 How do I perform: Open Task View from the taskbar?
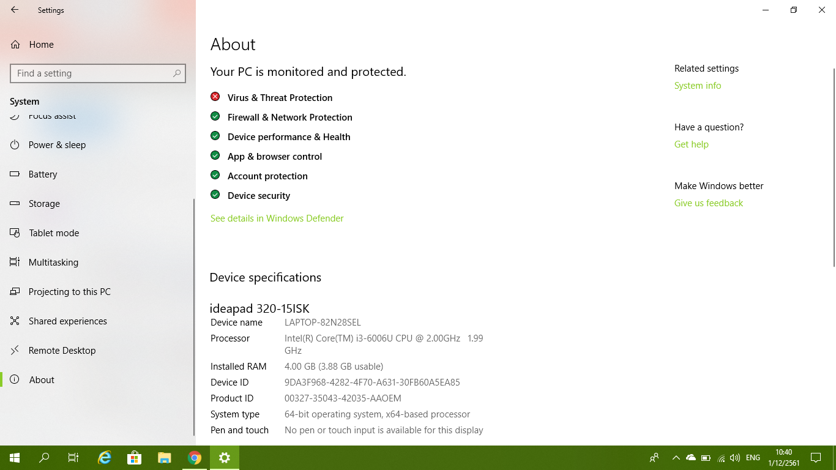click(73, 457)
